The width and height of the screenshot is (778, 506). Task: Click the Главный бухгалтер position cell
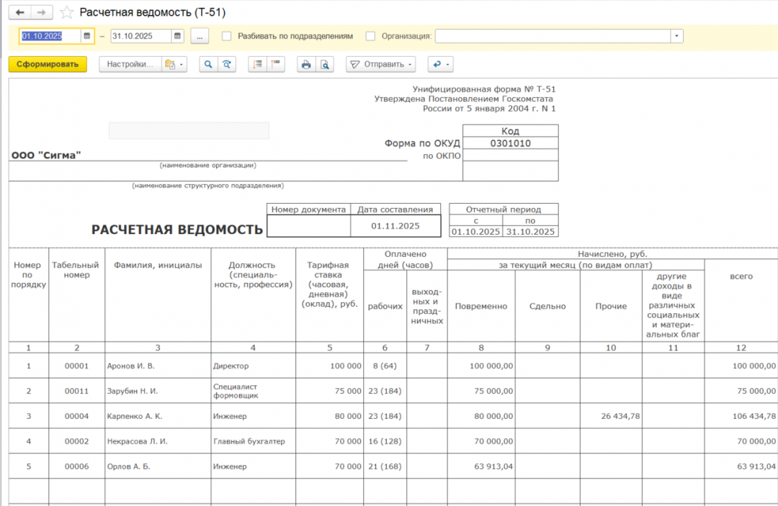(253, 441)
